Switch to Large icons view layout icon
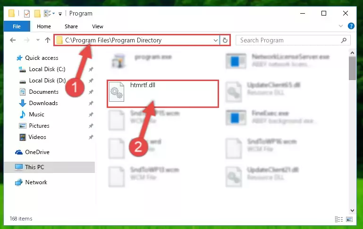Viewport: 363px width, 229px height. [x=349, y=219]
